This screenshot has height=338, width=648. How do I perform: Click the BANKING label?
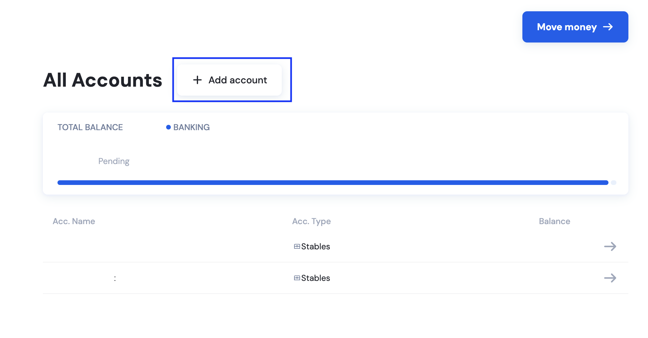(191, 127)
